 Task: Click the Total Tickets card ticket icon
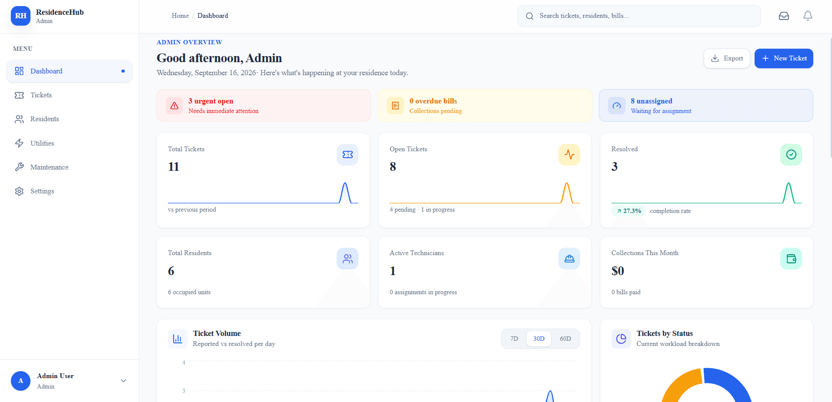coord(348,155)
